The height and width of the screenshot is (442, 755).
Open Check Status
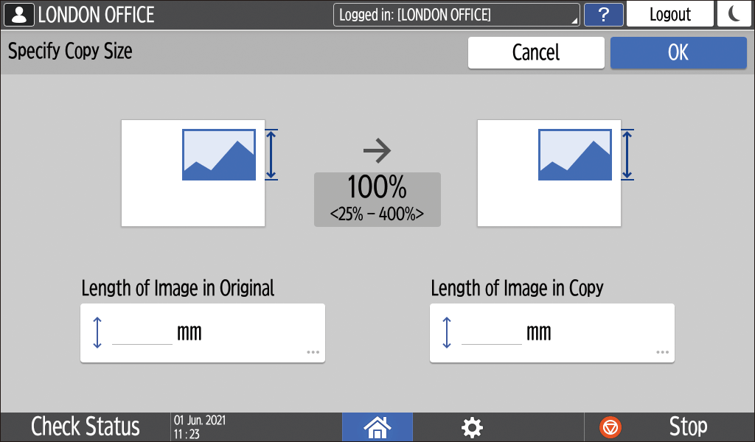(85, 427)
